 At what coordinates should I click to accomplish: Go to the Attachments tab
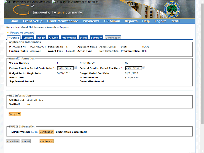point(69,38)
